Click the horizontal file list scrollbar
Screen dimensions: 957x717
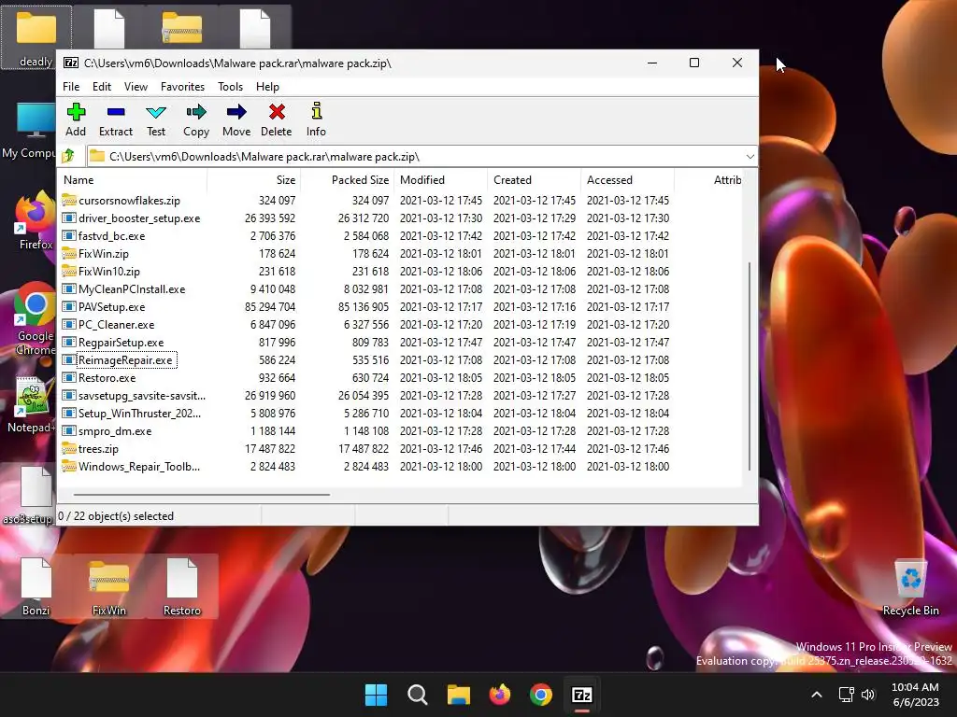202,495
